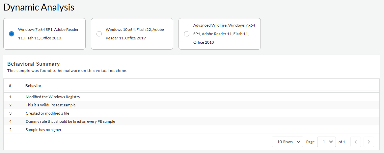Select the Sample has no signer row
The width and height of the screenshot is (384, 153).
tap(43, 130)
